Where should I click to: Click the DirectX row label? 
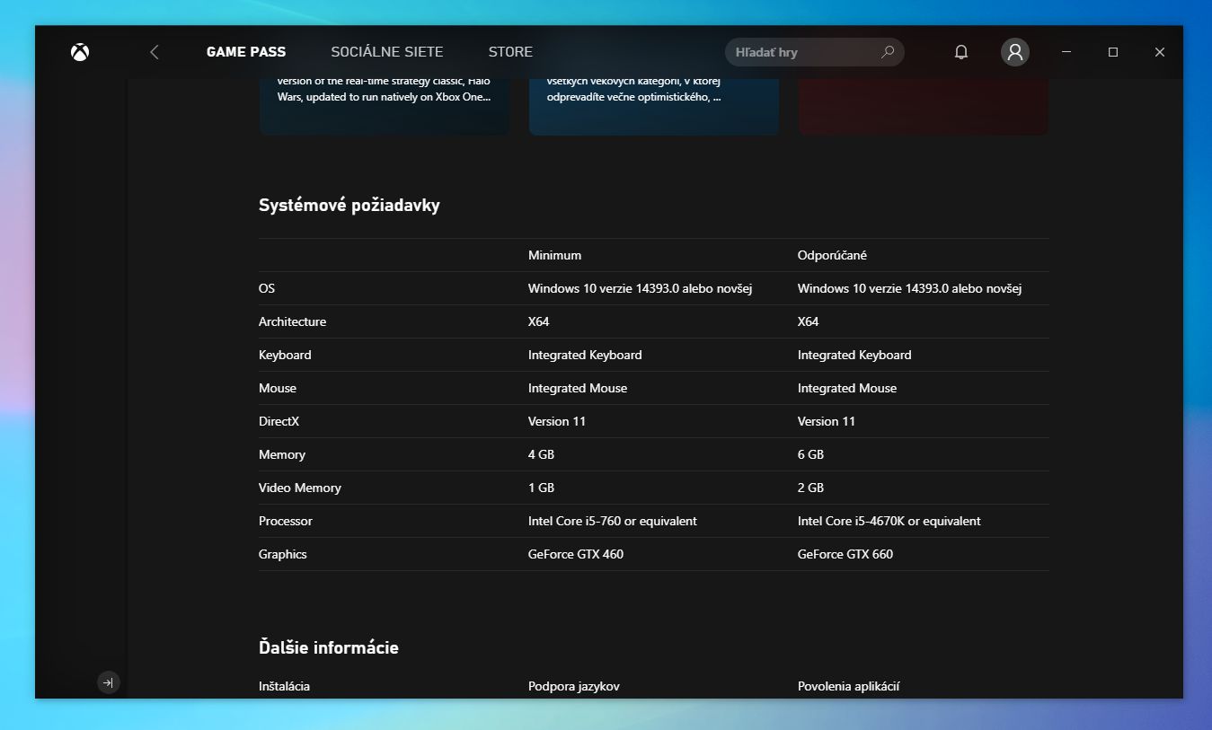tap(279, 421)
